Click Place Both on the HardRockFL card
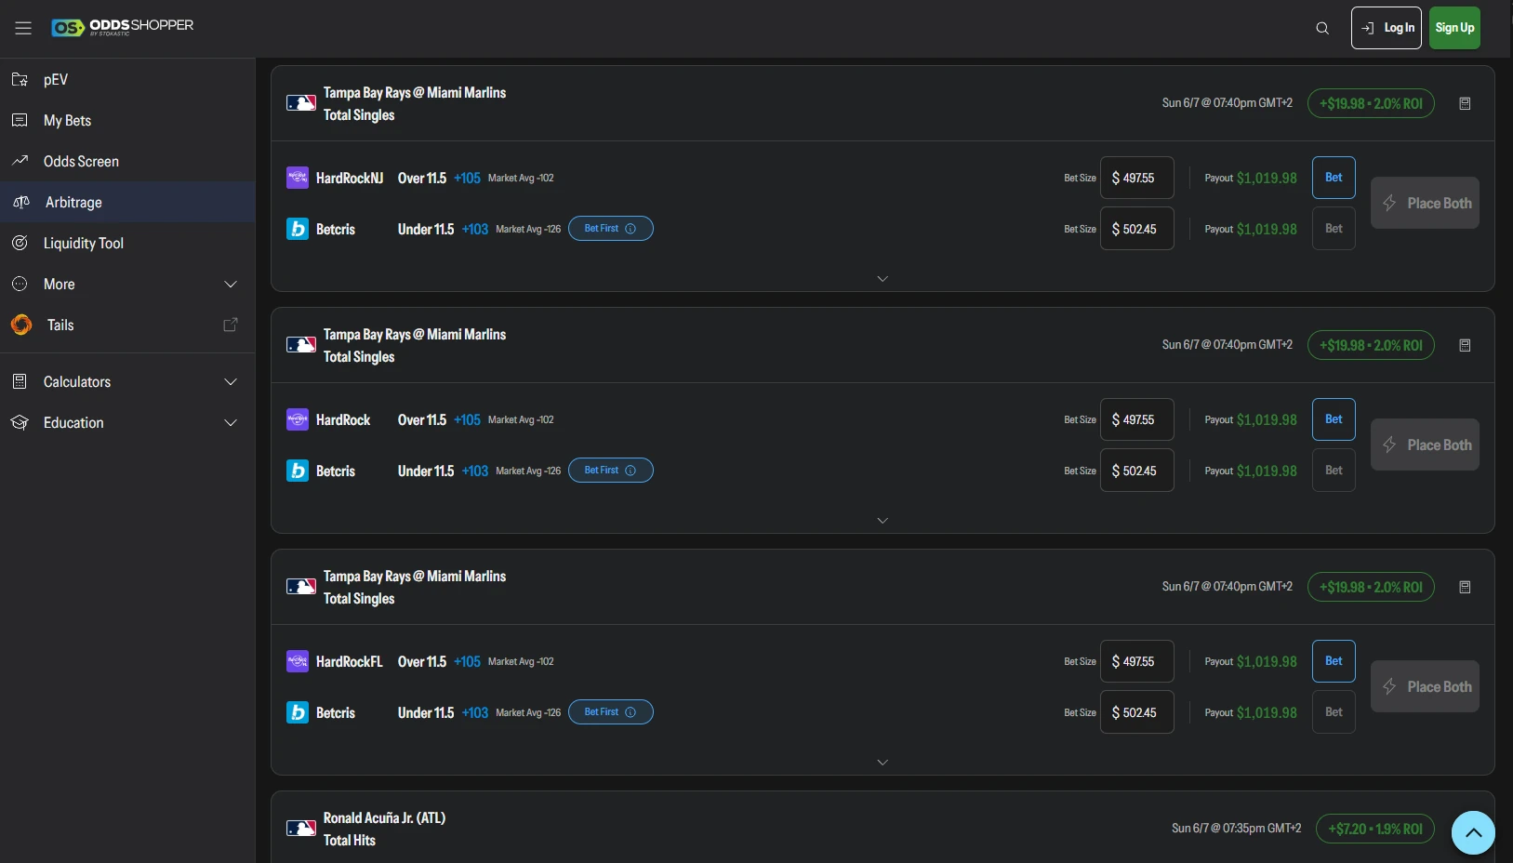Viewport: 1513px width, 863px height. [x=1425, y=686]
